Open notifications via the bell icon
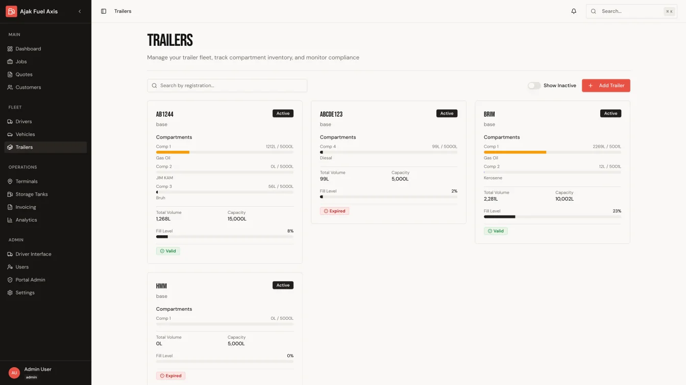The height and width of the screenshot is (385, 686). pyautogui.click(x=574, y=11)
